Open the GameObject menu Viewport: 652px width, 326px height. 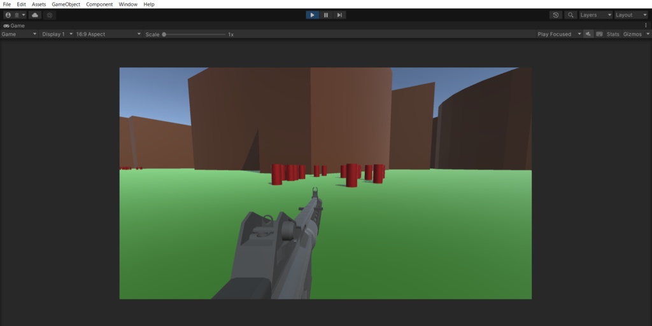tap(66, 4)
